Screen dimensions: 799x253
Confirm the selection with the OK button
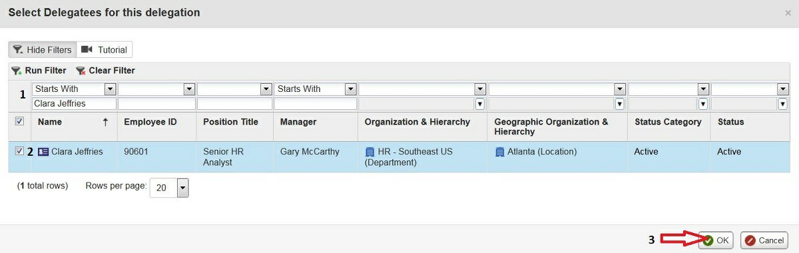(x=716, y=240)
